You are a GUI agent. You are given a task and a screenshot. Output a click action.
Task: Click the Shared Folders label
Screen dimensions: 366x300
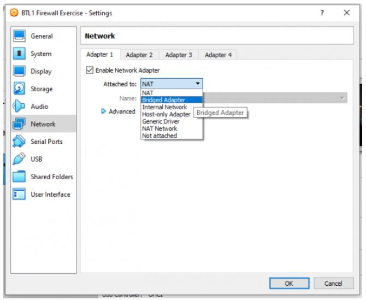click(x=52, y=177)
